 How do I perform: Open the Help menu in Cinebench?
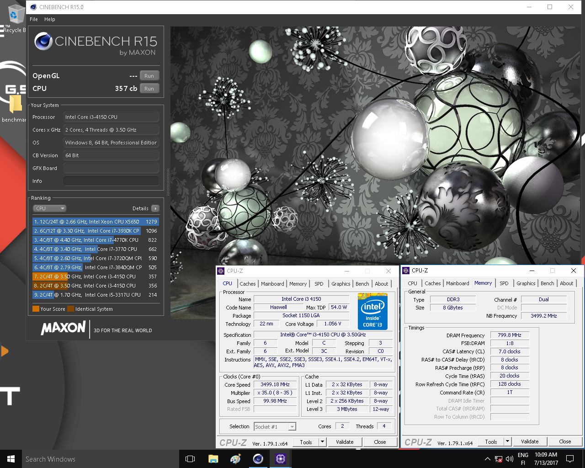pos(50,19)
